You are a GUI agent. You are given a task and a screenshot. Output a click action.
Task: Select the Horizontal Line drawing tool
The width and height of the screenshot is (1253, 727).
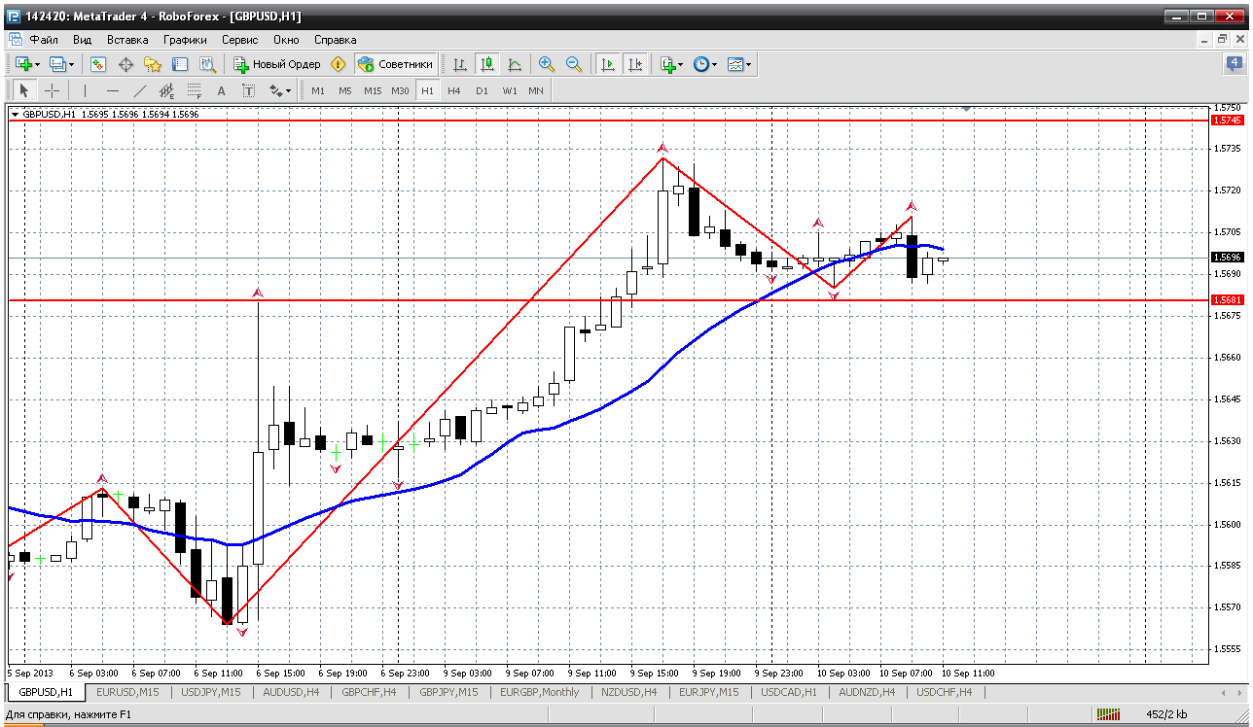(113, 90)
